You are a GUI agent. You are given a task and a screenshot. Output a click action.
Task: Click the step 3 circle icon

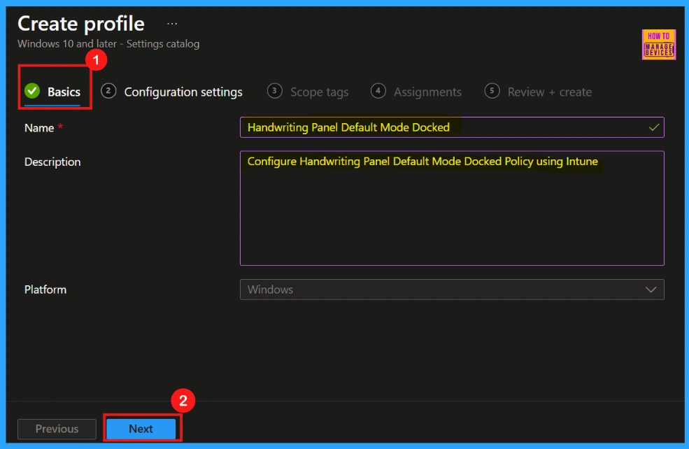coord(275,91)
